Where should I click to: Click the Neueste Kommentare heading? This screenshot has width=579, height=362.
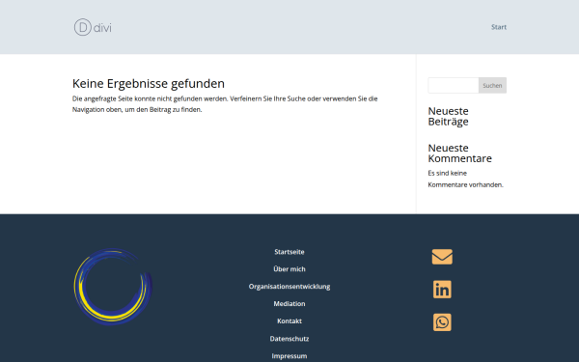[459, 153]
